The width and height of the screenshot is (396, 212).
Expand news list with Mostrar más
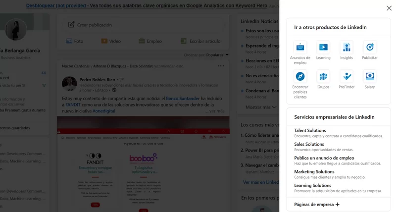261,107
